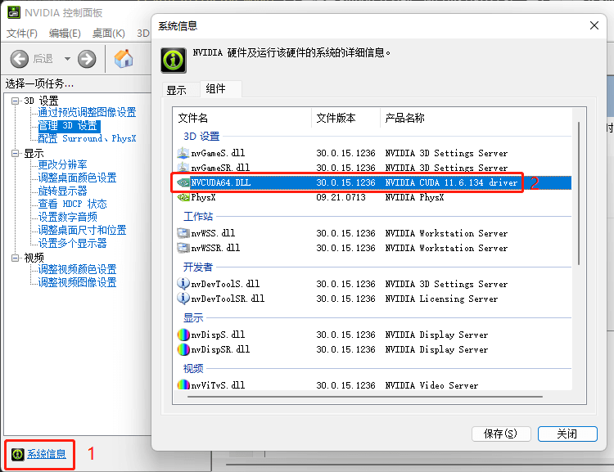The width and height of the screenshot is (614, 472).
Task: Click the icon next to nvGameSR.dll
Action: (x=183, y=167)
